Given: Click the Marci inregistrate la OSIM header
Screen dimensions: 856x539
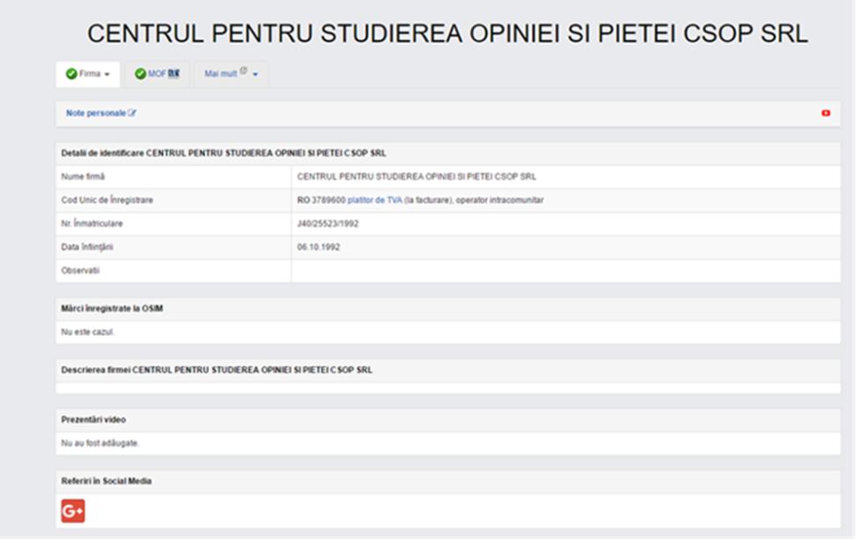Looking at the screenshot, I should [x=112, y=309].
